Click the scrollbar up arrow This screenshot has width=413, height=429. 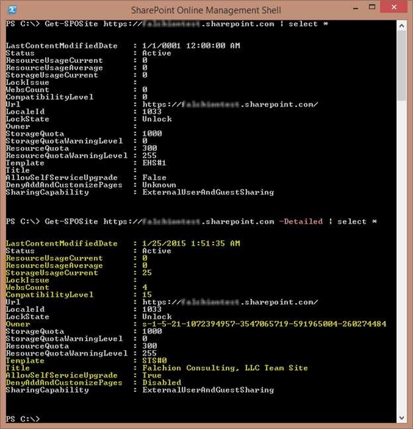(x=402, y=26)
